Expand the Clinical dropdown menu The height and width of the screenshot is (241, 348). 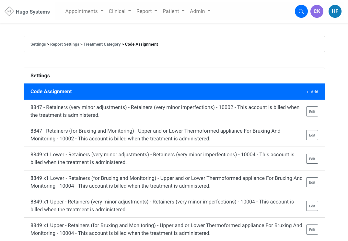click(120, 11)
